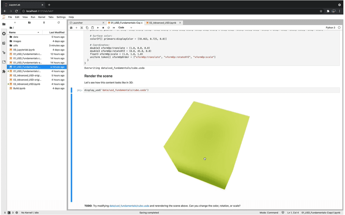
Task: Bookmark this page with the star icon
Action: (321, 11)
